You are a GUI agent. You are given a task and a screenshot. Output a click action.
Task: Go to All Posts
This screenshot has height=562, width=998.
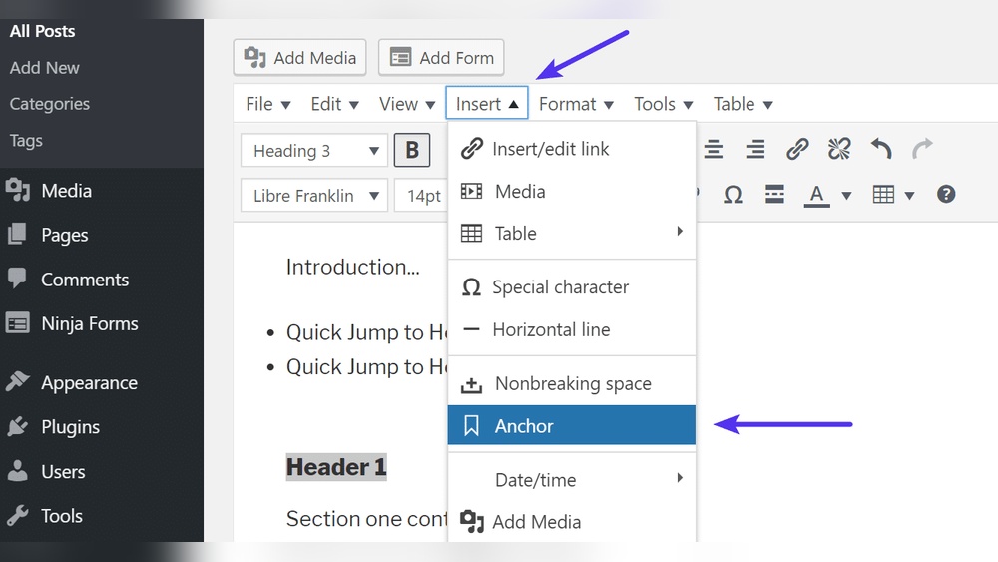[42, 31]
